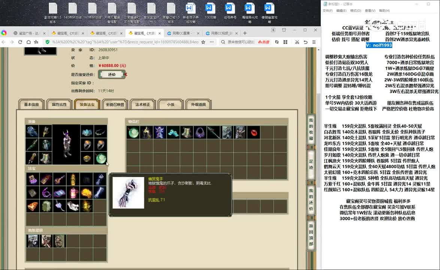440x270 pixels.
Task: Open 我的还价 in the side panel
Action: 311,199
